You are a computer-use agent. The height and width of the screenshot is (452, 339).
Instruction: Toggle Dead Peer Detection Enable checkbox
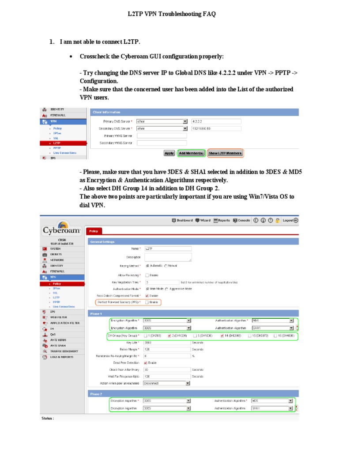tap(146, 363)
